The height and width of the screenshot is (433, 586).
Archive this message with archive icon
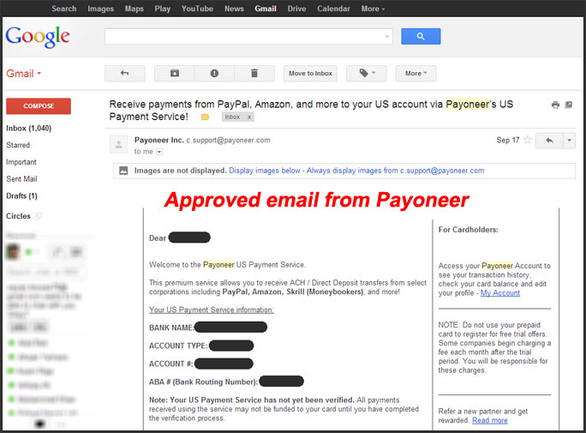click(175, 73)
